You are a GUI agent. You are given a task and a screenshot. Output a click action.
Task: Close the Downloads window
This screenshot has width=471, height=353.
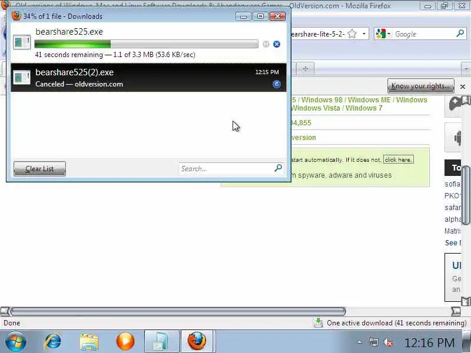click(277, 16)
